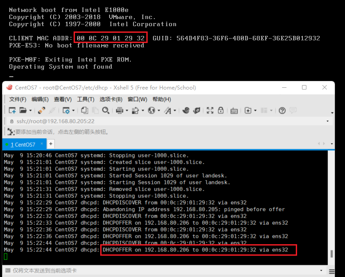This screenshot has height=277, width=345.
Task: Click the printer toolbar icon
Action: tap(119, 110)
